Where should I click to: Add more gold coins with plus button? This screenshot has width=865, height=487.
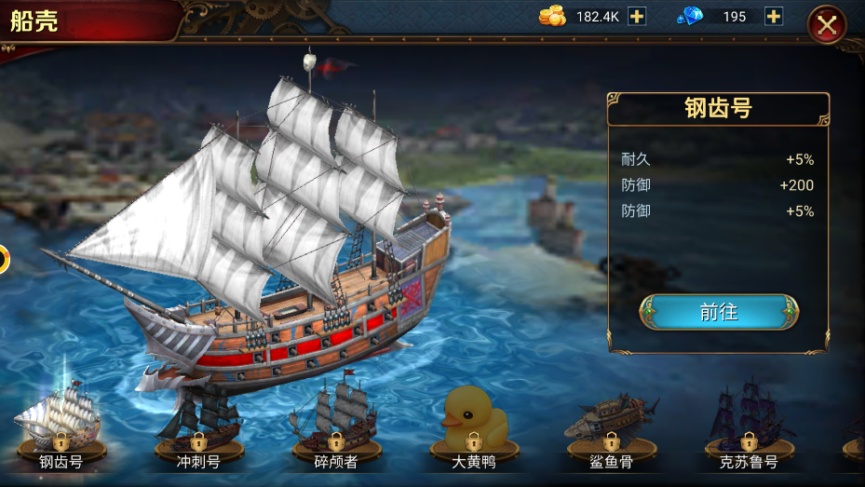point(637,17)
